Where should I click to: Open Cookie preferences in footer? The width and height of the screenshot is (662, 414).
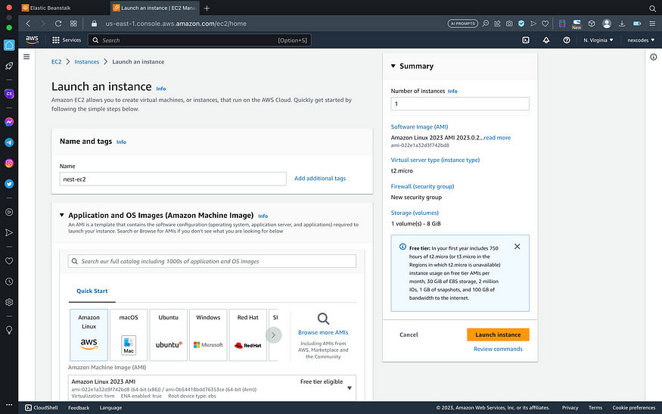[634, 408]
